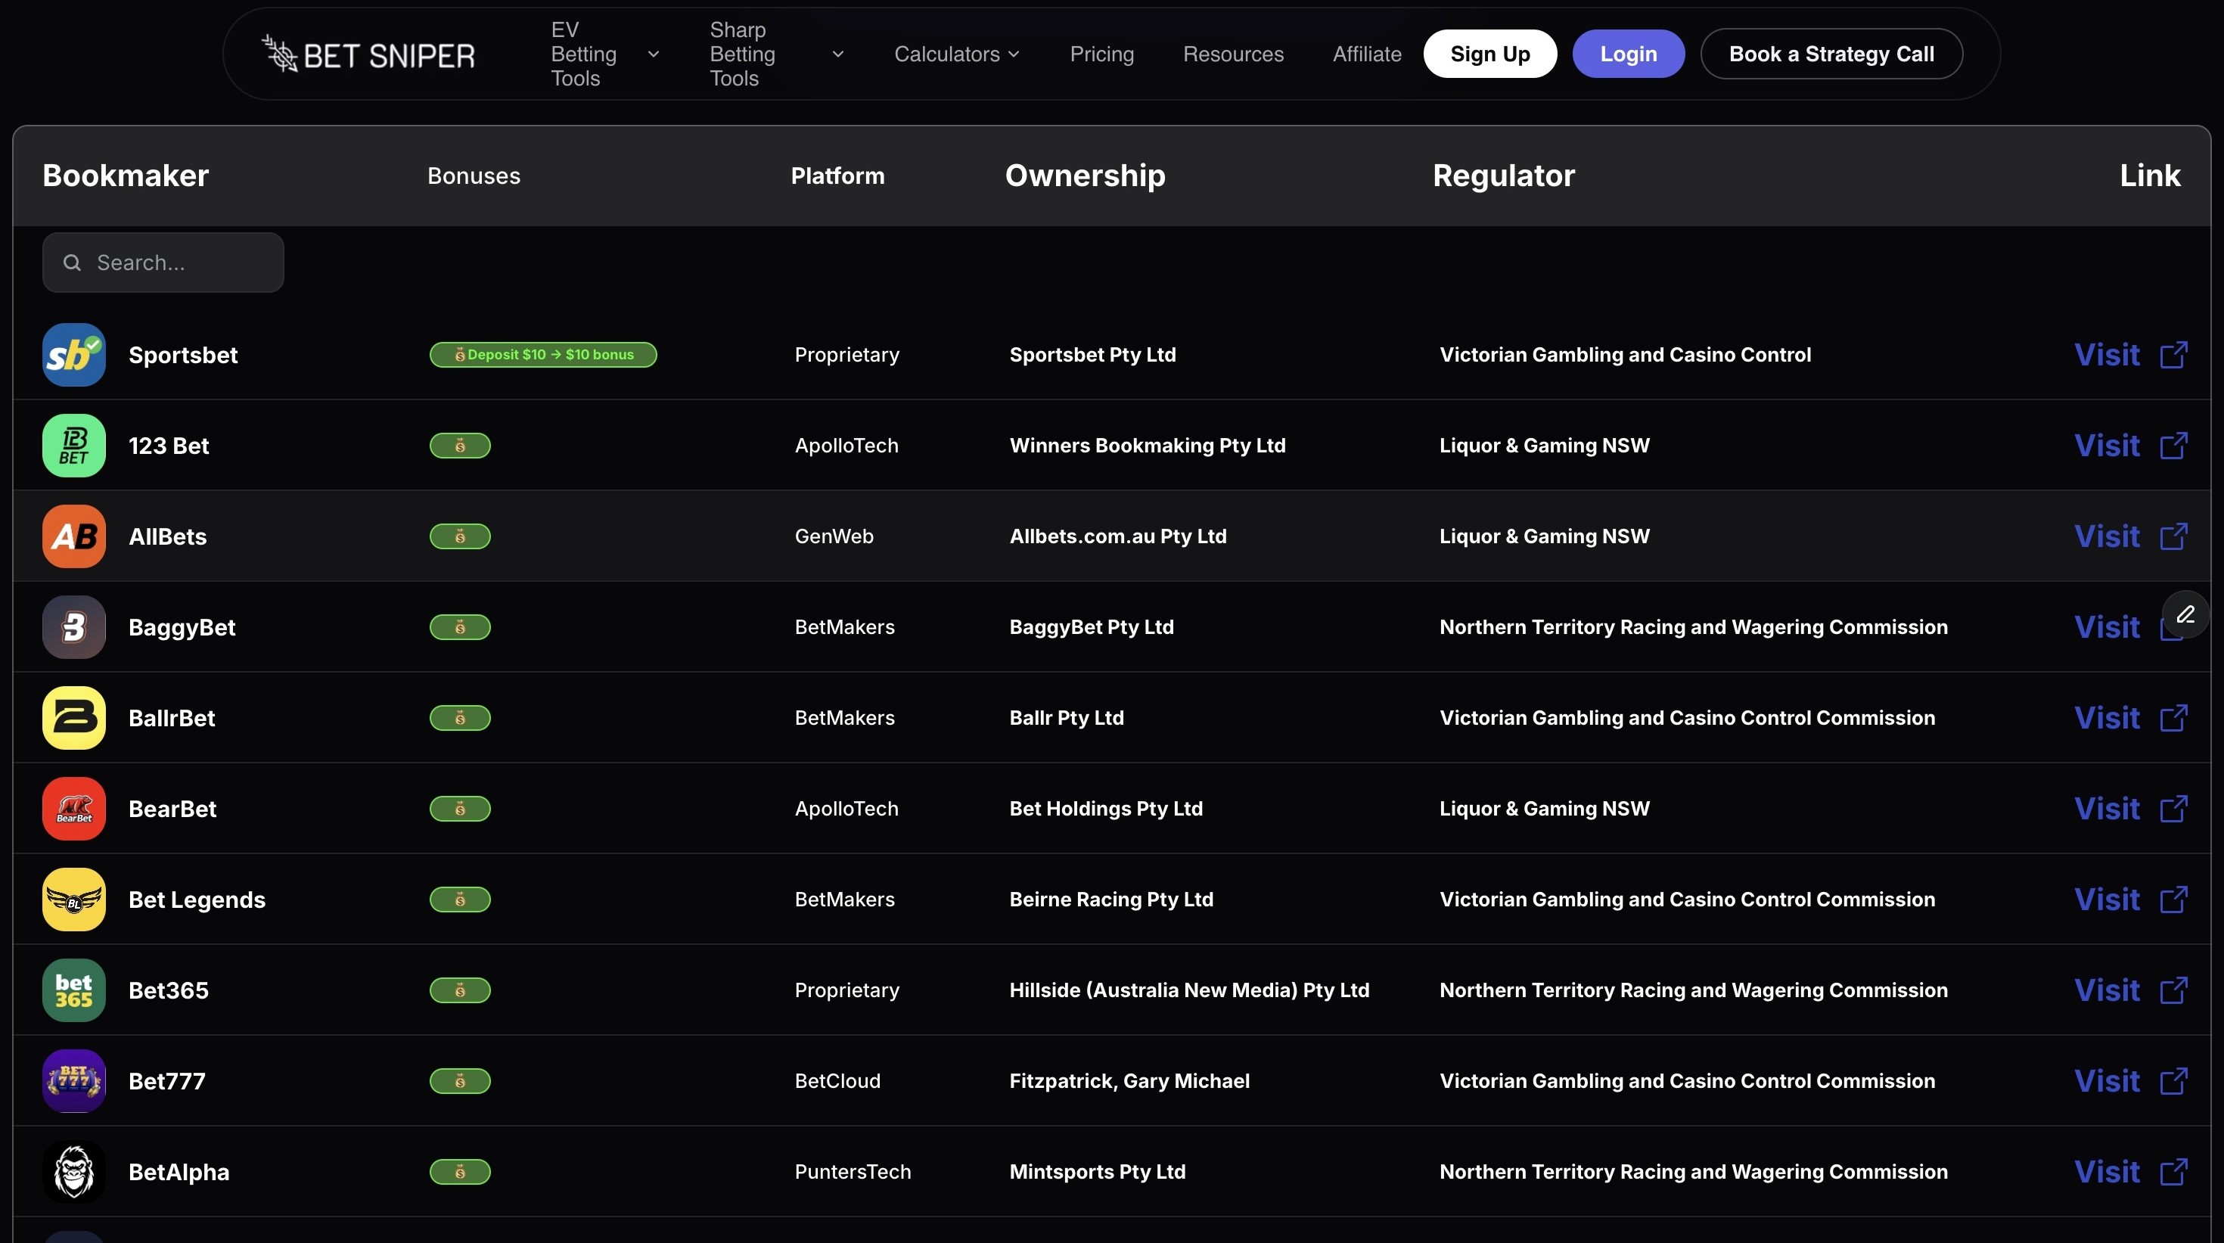Visit the Bet777 website link
The image size is (2224, 1243).
(x=2107, y=1080)
